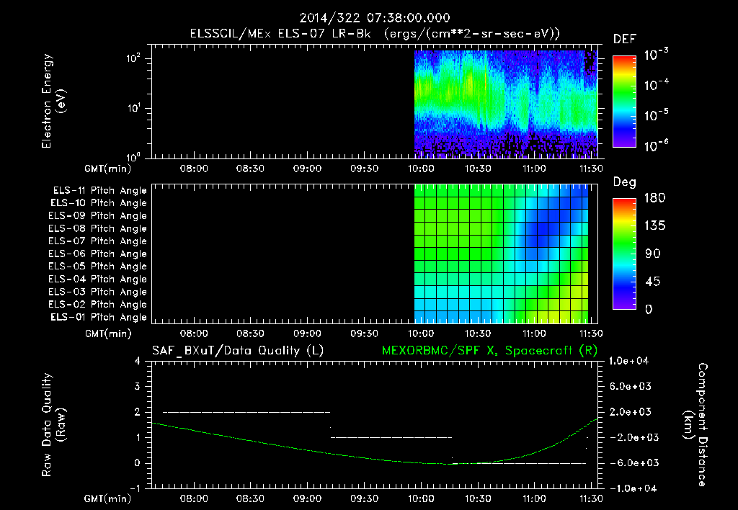Click the 1.0e+04 right axis value
738x510 pixels.
pyautogui.click(x=628, y=362)
